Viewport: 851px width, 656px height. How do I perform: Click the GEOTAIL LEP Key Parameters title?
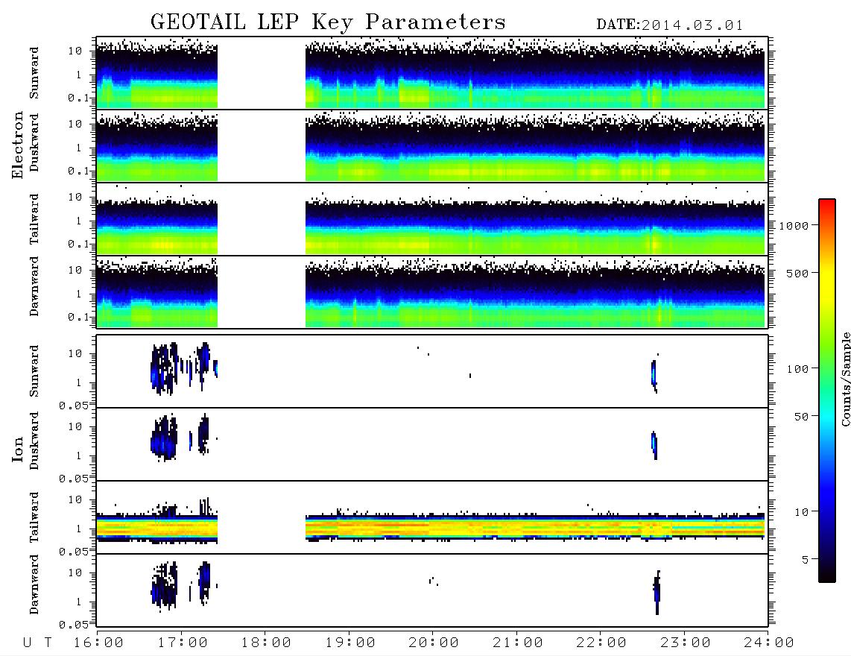(328, 23)
